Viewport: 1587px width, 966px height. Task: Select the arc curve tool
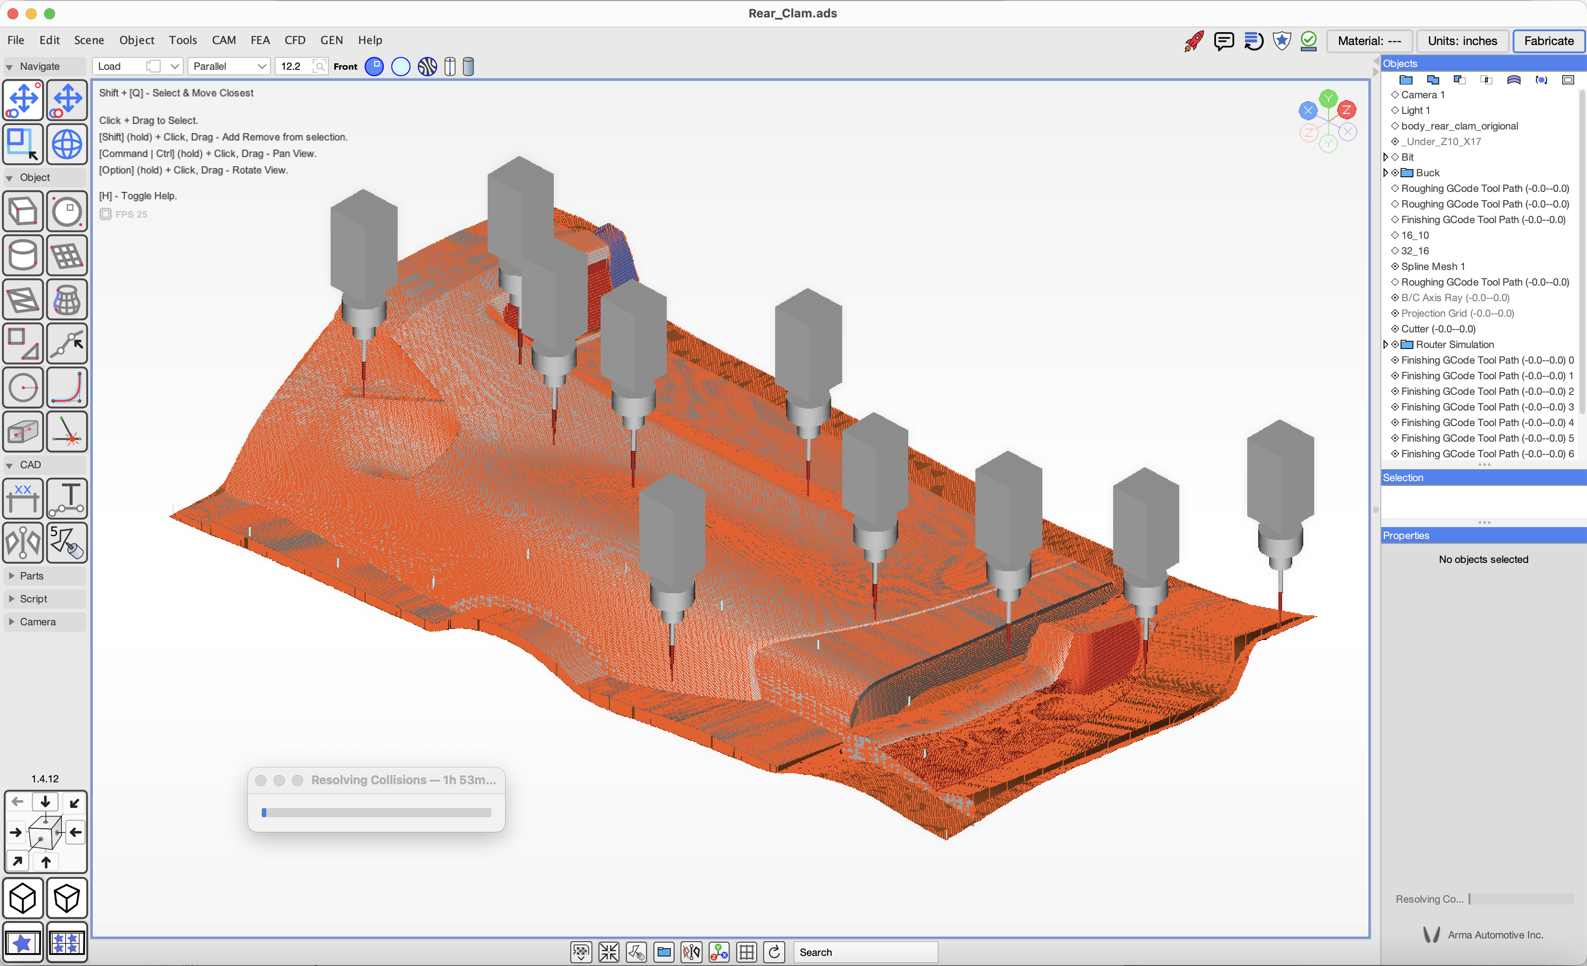coord(67,388)
